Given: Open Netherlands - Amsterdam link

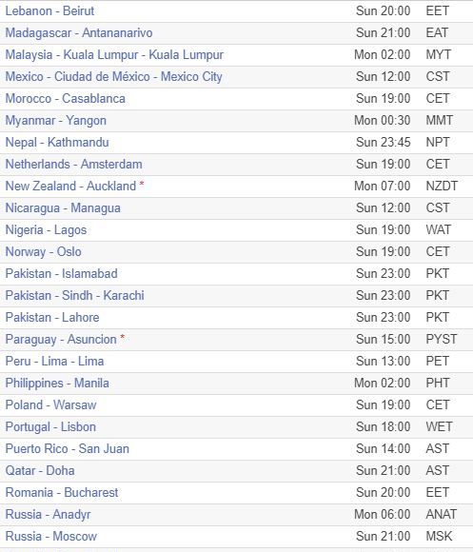Looking at the screenshot, I should [73, 164].
